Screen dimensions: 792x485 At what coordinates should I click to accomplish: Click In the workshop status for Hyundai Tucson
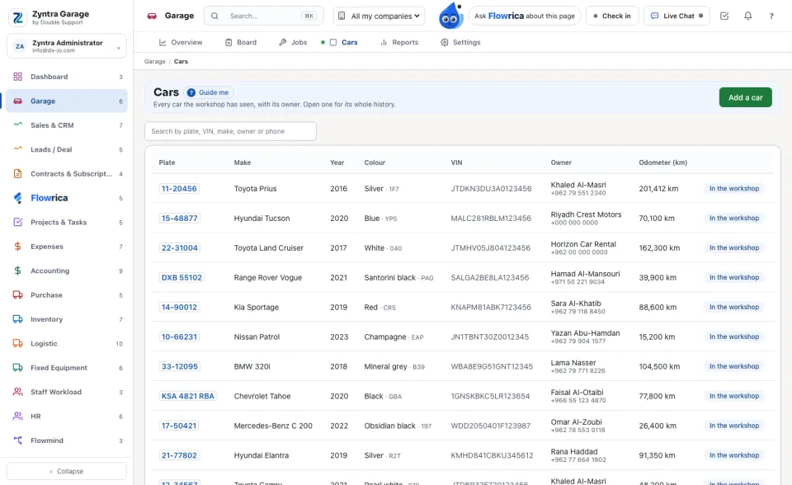click(x=734, y=219)
